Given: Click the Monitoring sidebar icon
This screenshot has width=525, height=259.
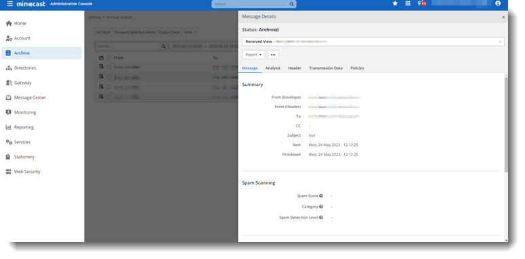Looking at the screenshot, I should (8, 112).
